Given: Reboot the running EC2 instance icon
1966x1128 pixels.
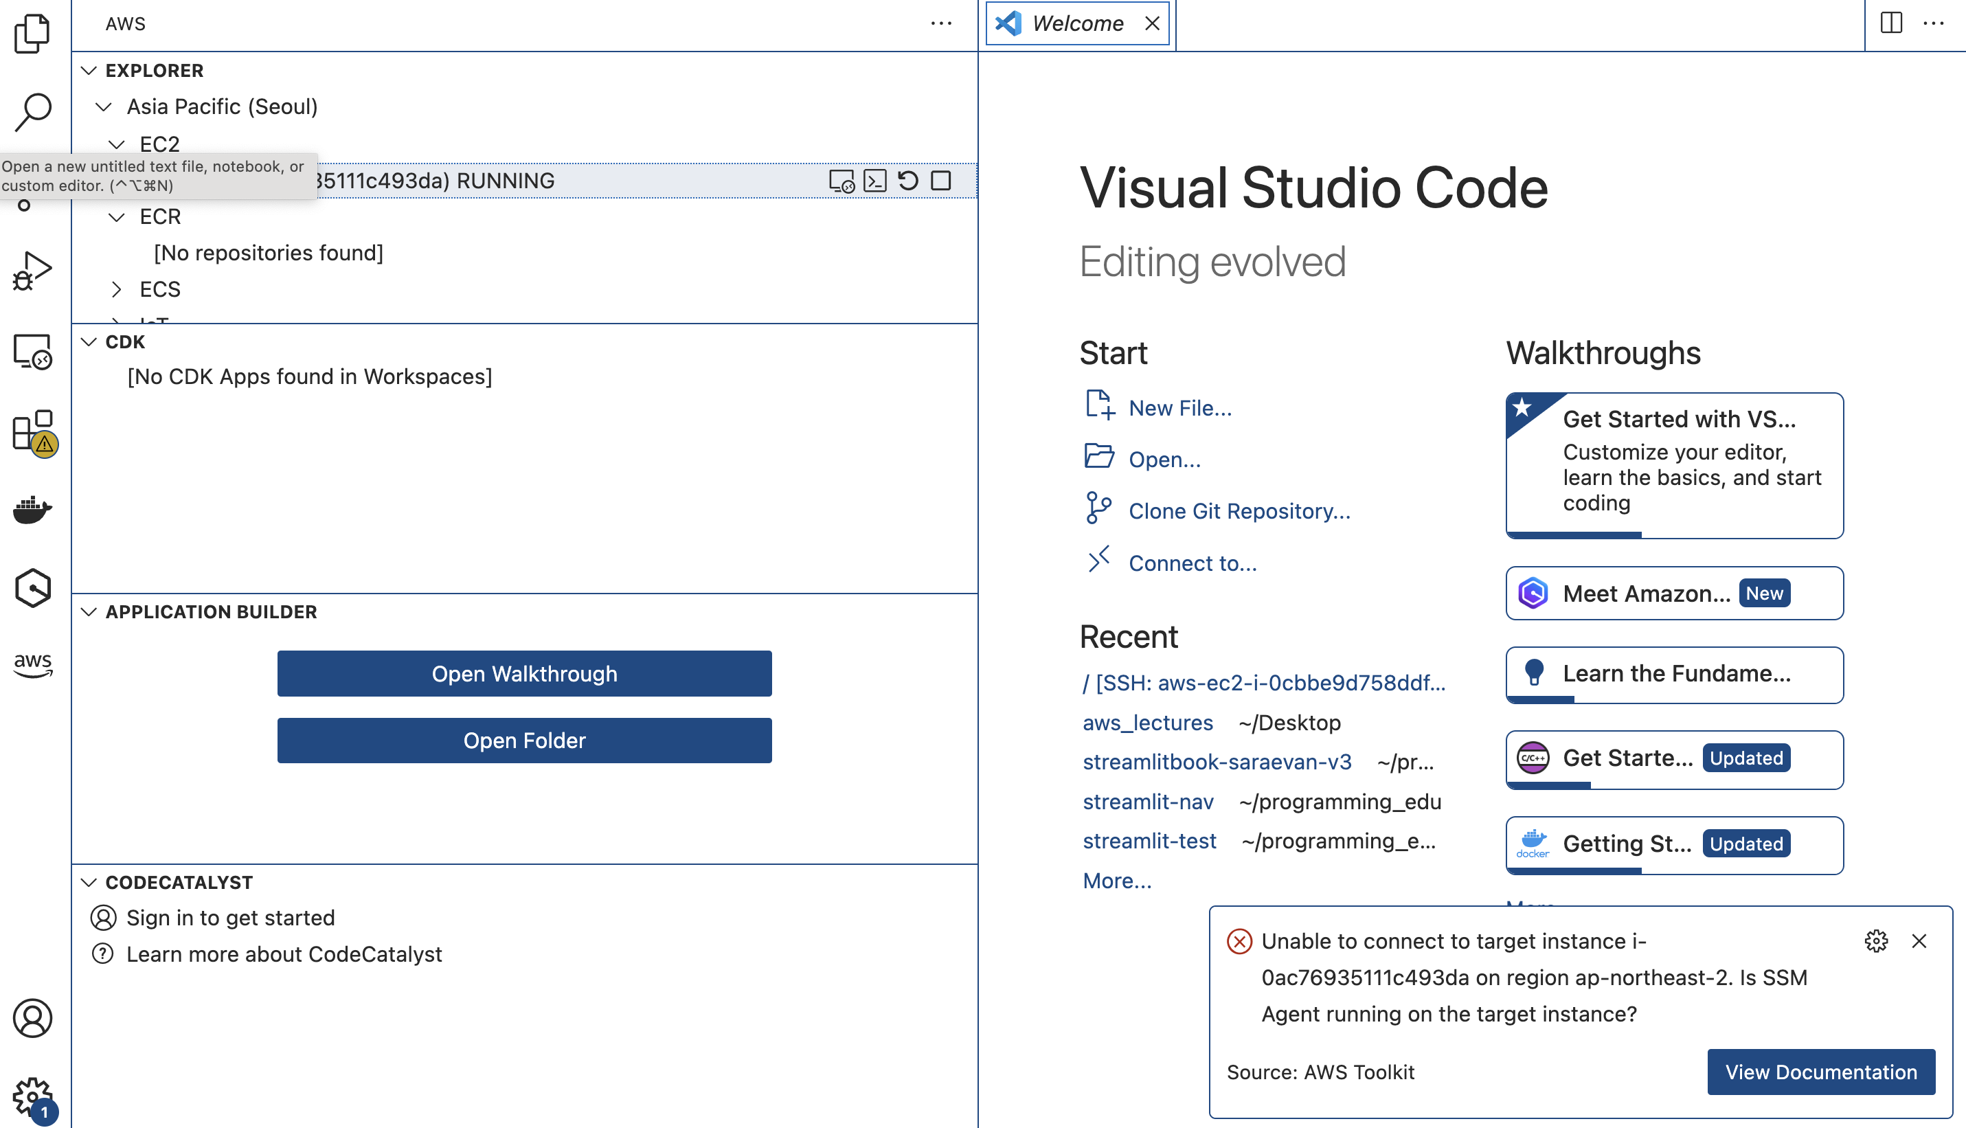Looking at the screenshot, I should [x=908, y=181].
